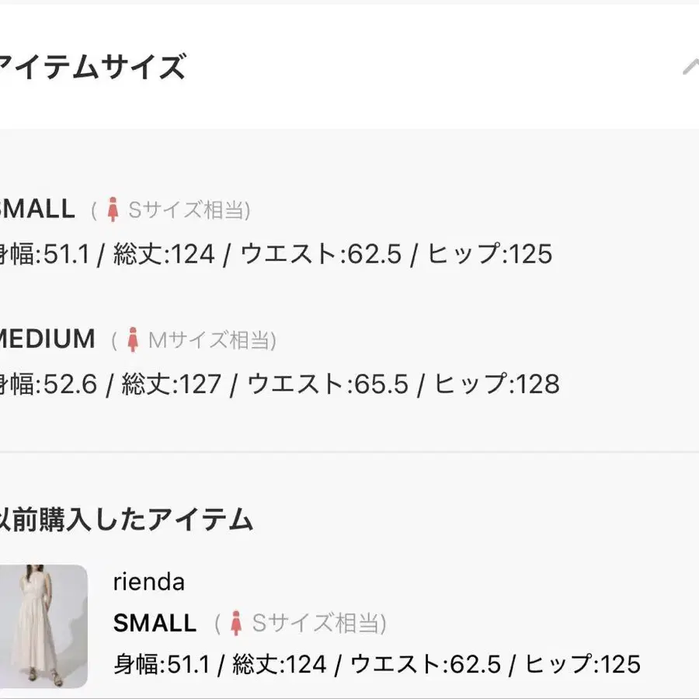The height and width of the screenshot is (699, 699).
Task: Click the 以前購入したアイテム heading
Action: pyautogui.click(x=127, y=520)
